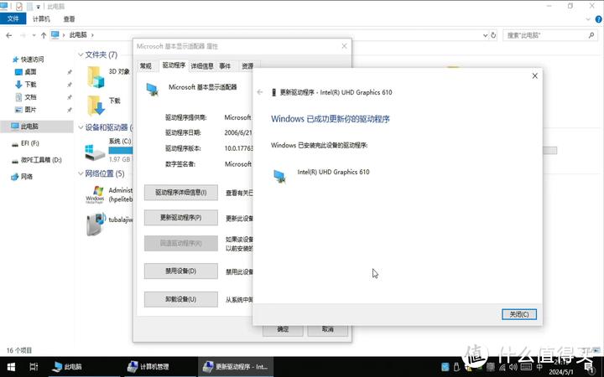Click the 关闭(C) button in driver wizard
604x377 pixels.
click(518, 314)
